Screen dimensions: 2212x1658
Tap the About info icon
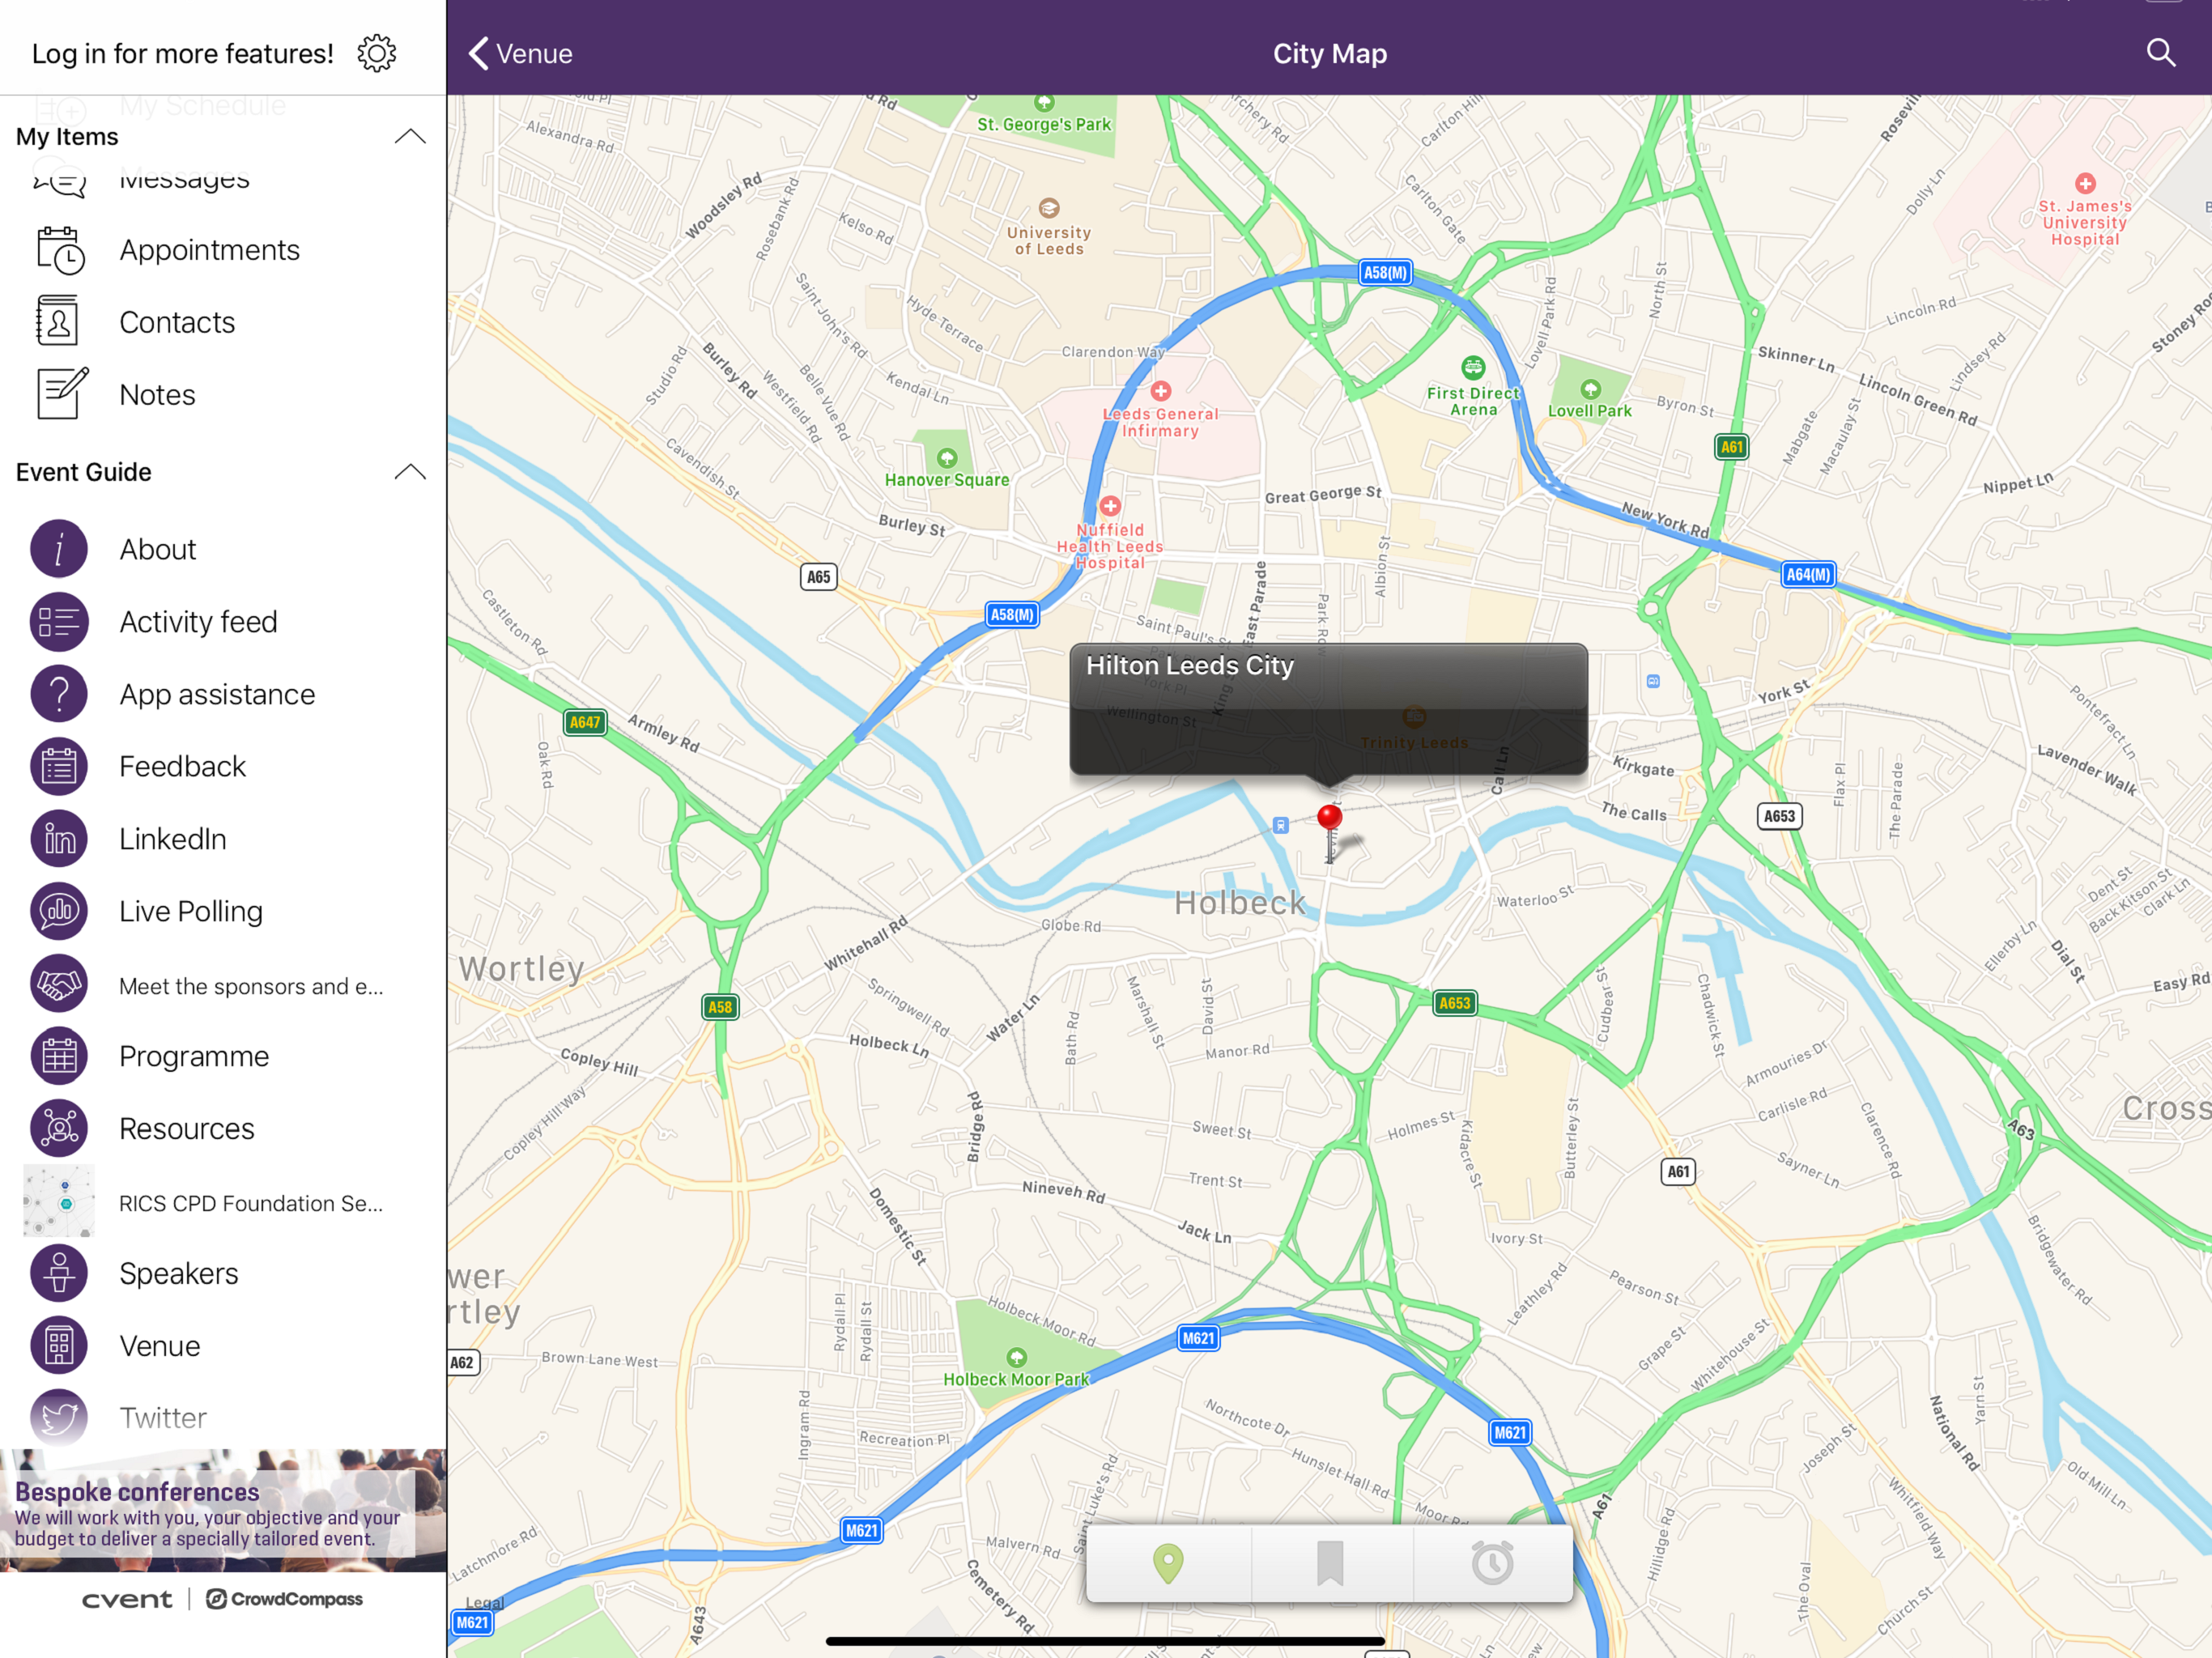[x=59, y=549]
